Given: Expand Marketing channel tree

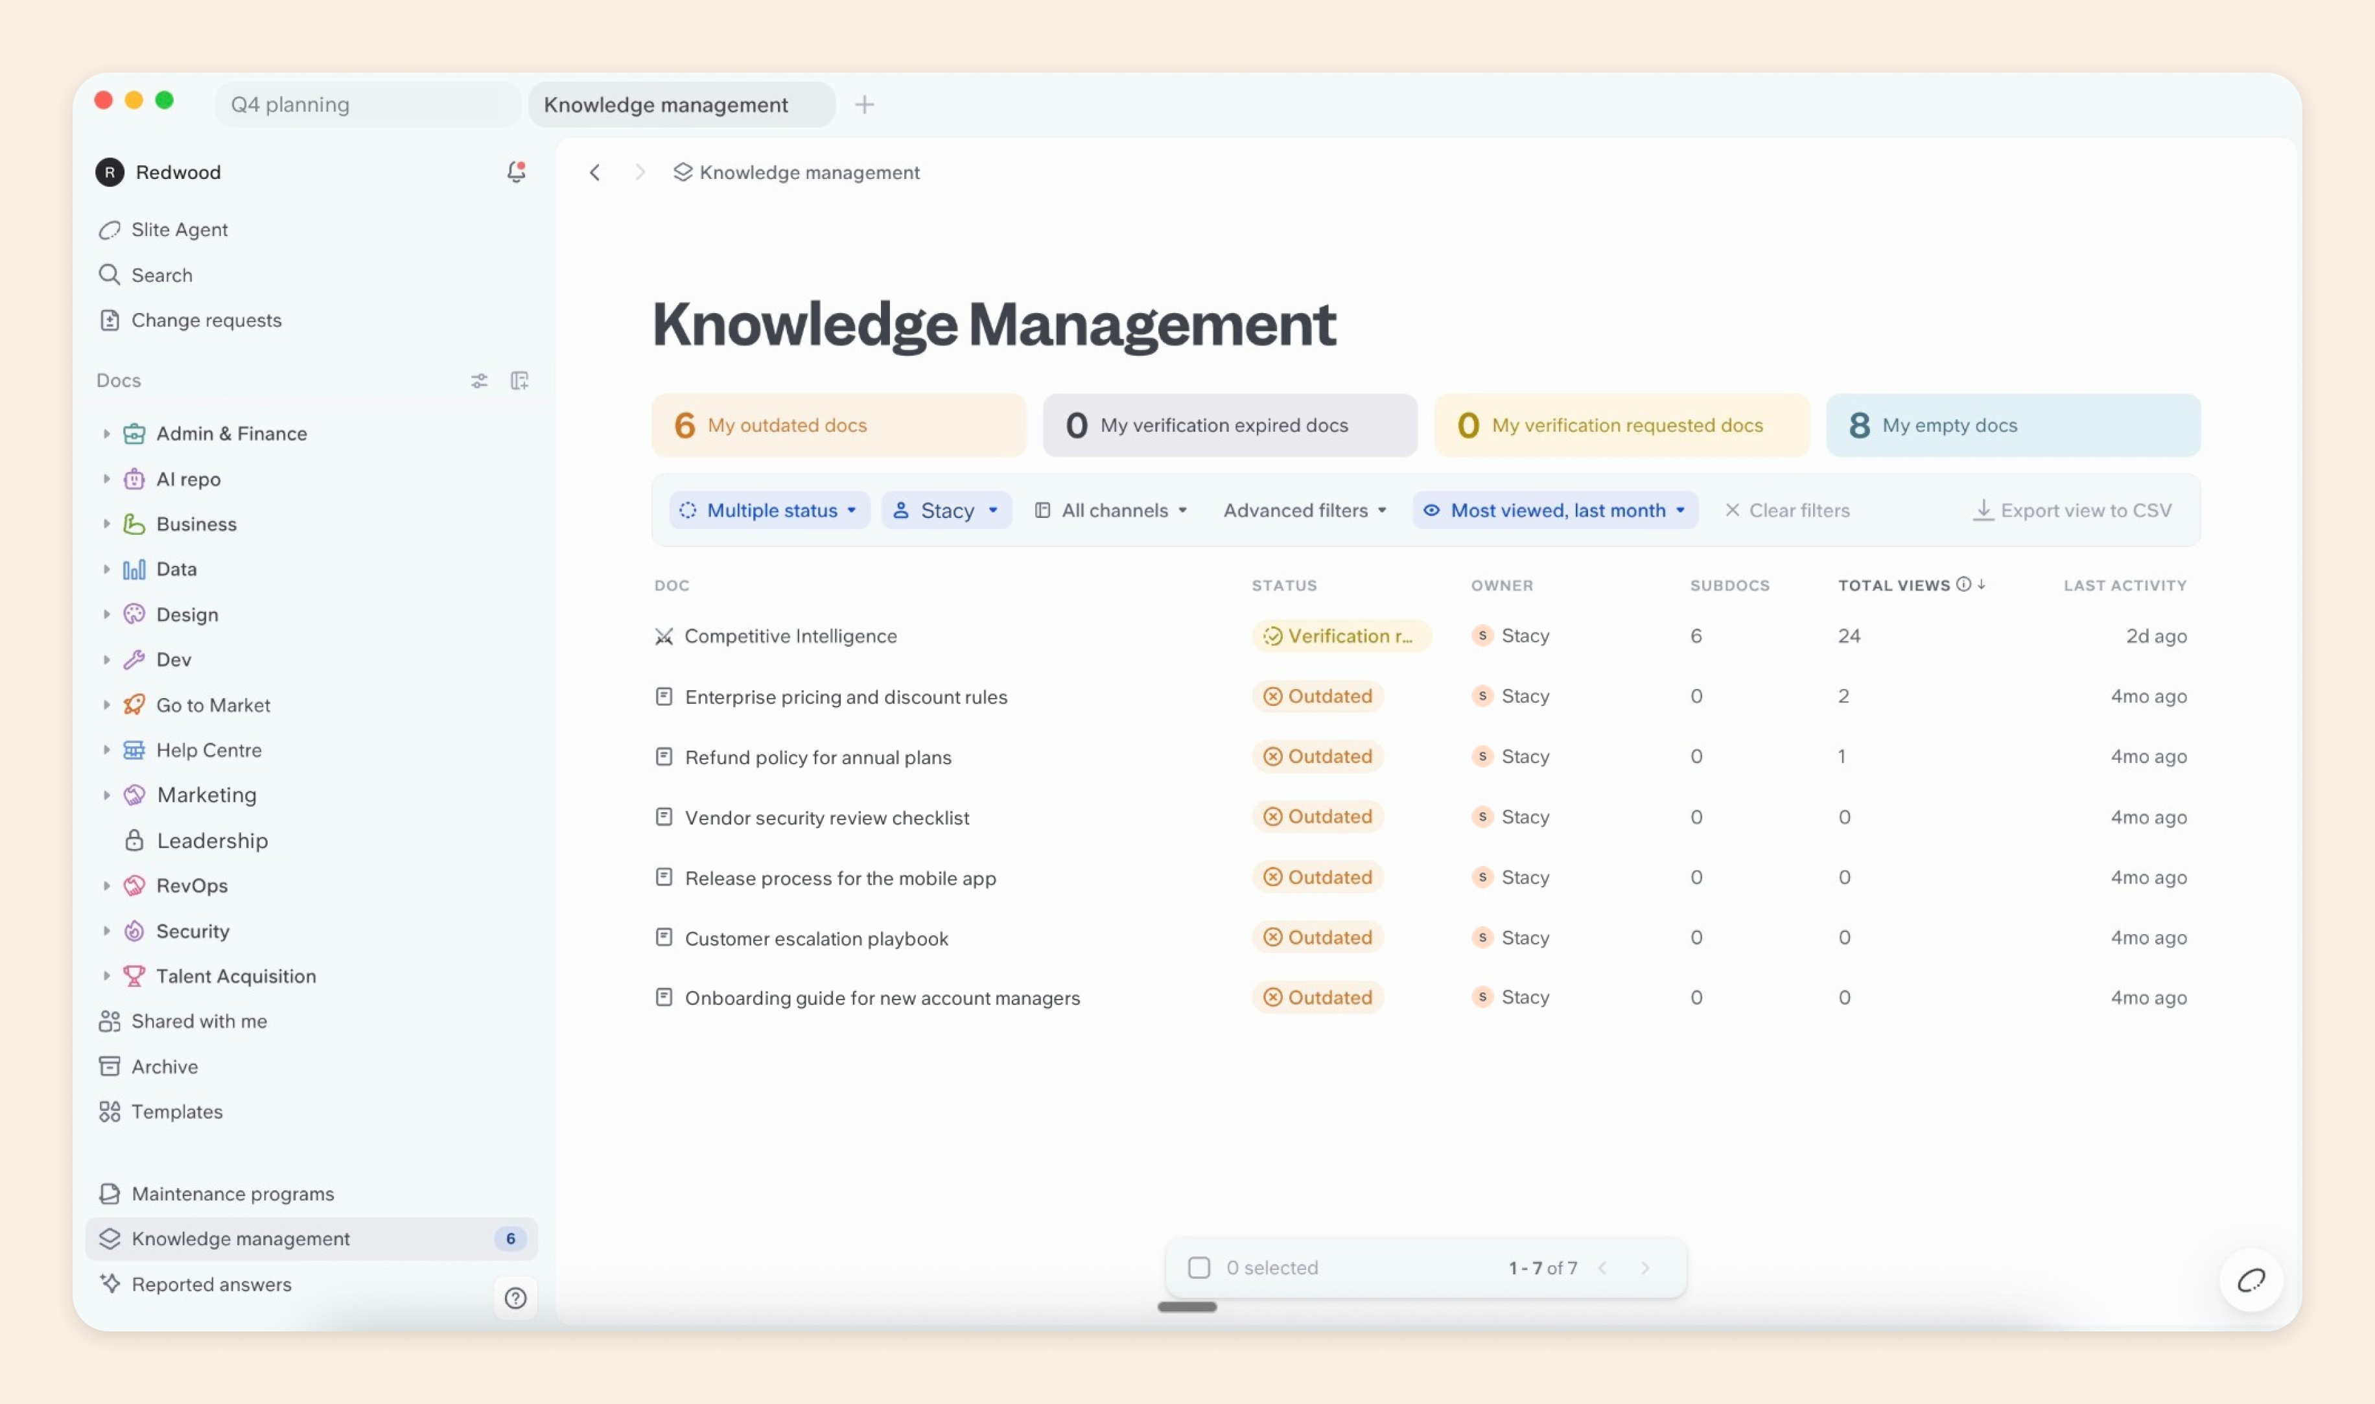Looking at the screenshot, I should point(106,795).
